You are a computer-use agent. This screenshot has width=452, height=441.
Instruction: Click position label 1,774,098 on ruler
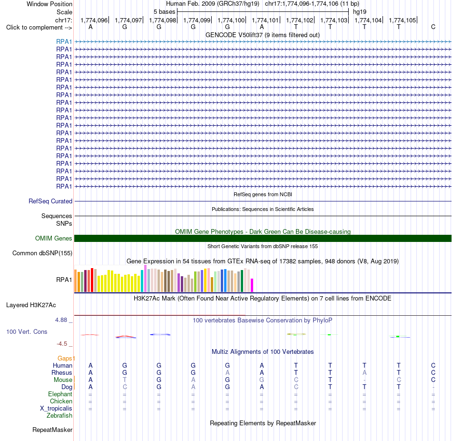(163, 20)
